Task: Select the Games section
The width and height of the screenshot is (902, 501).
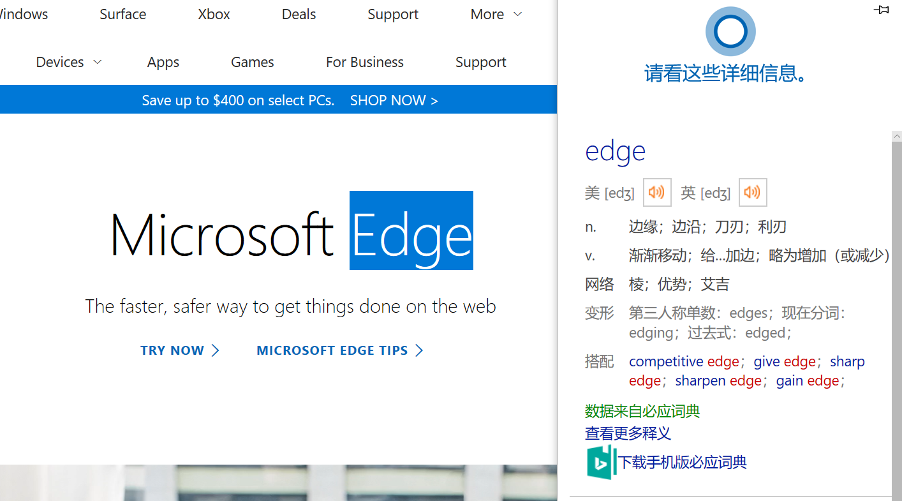Action: 252,62
